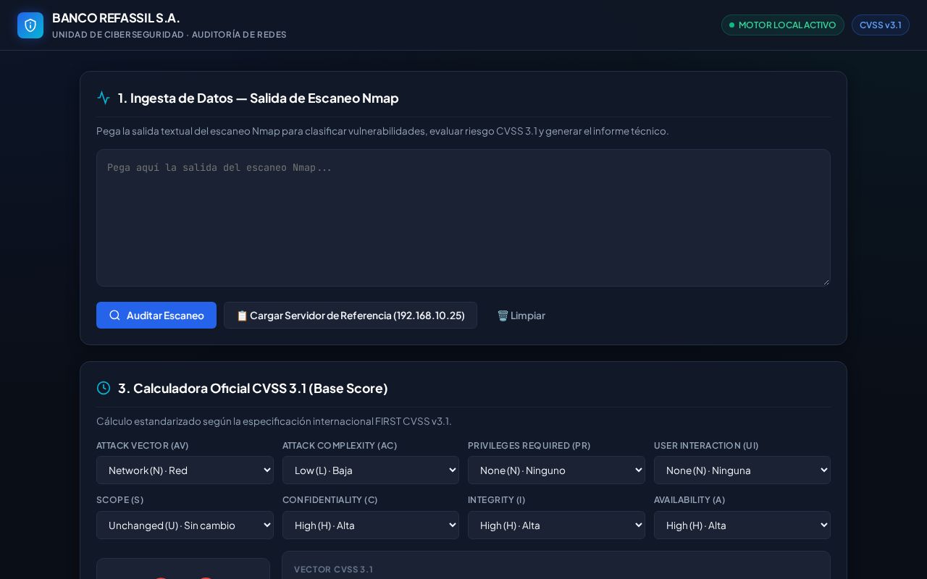Open the Confidentiality (C) dropdown

[371, 525]
